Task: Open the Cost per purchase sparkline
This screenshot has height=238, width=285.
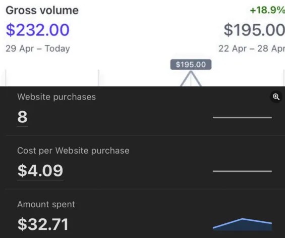Action: [242, 171]
